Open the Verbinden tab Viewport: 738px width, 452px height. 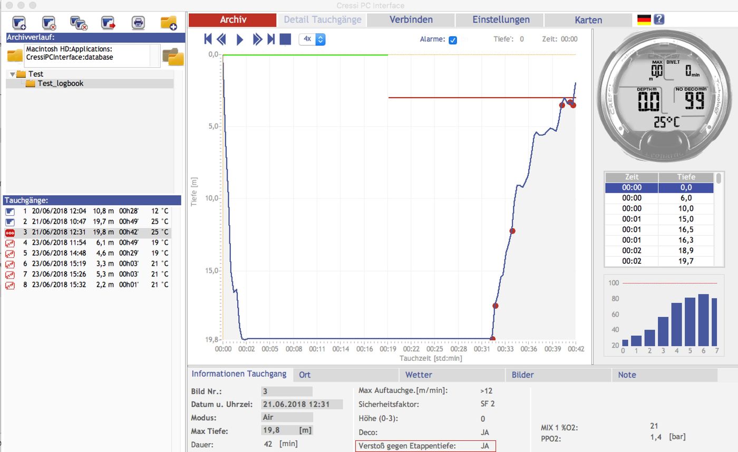pos(411,20)
